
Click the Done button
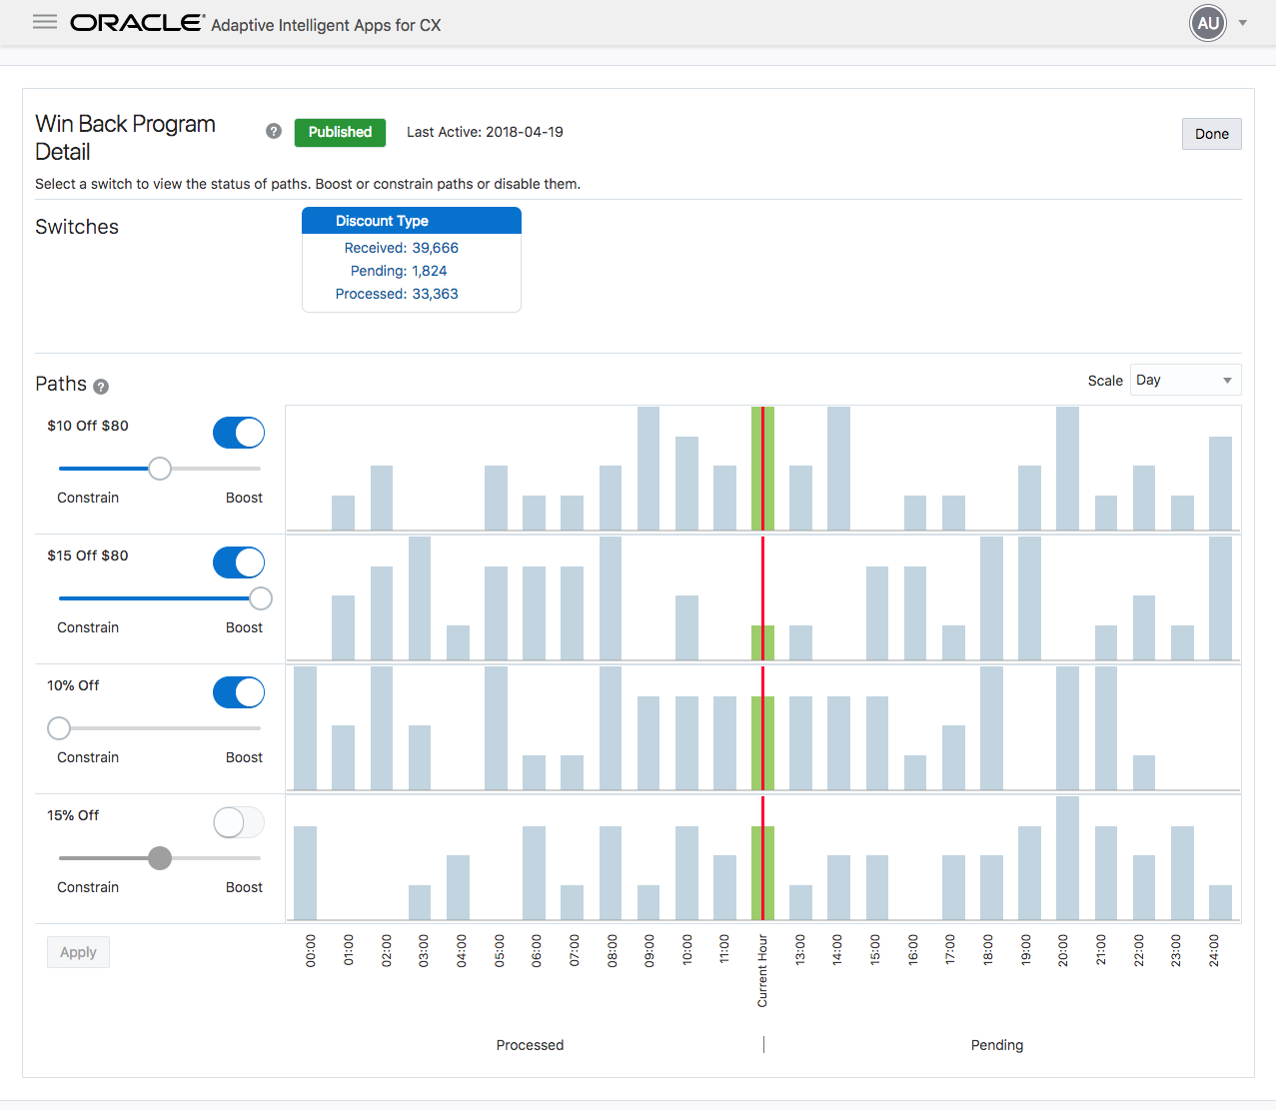coord(1211,134)
